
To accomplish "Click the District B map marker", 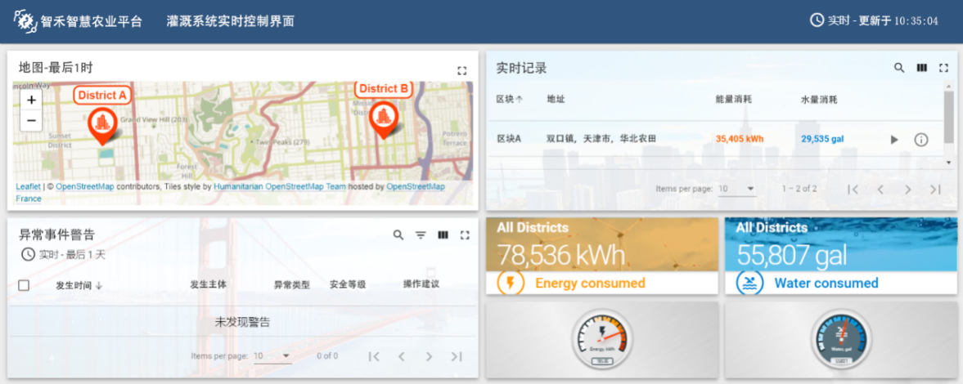I will pos(381,117).
